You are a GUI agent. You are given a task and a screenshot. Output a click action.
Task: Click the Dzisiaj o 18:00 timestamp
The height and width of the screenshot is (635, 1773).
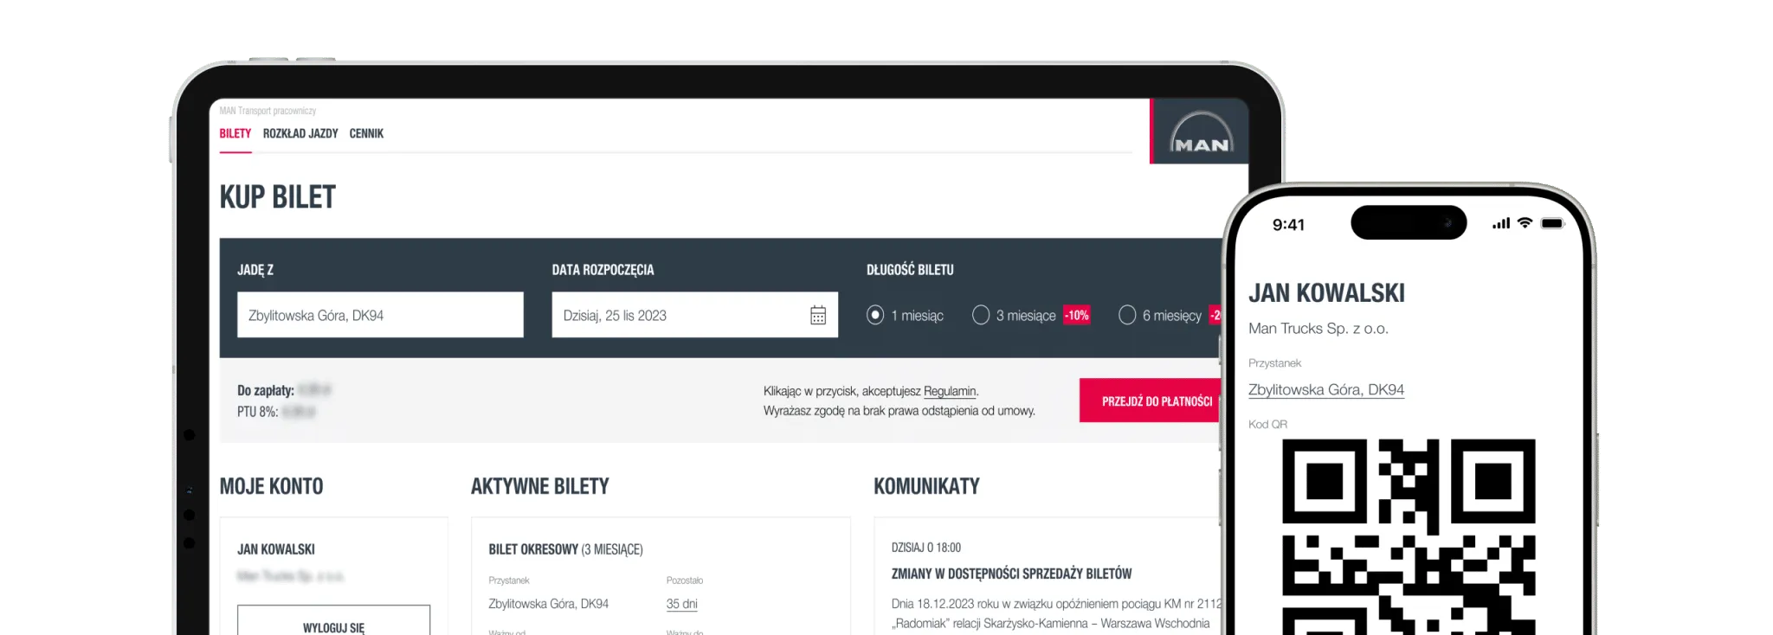click(x=925, y=548)
